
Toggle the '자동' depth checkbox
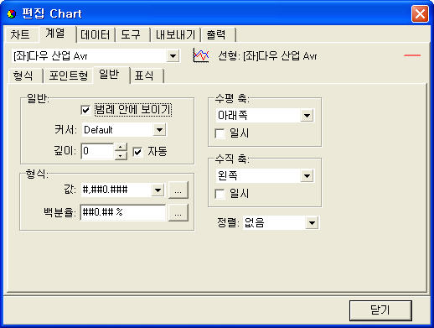[137, 152]
